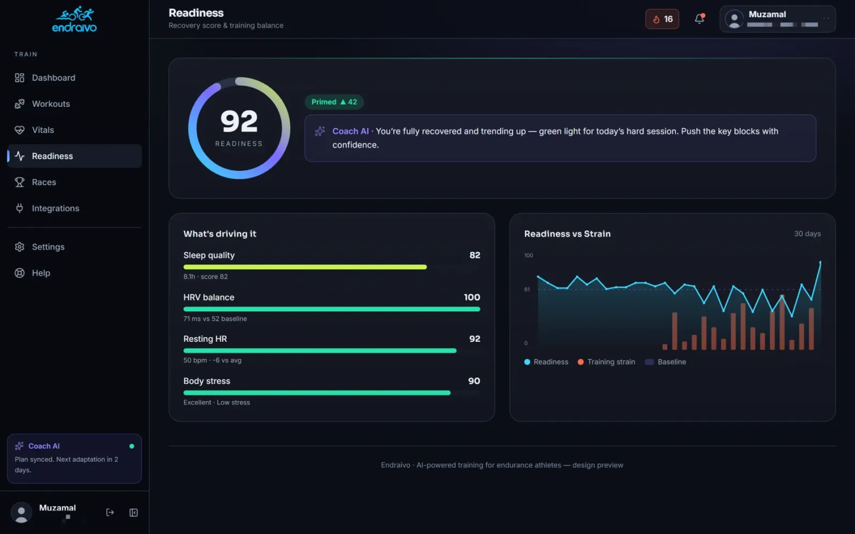
Task: Click the Body stress progress bar
Action: (x=332, y=393)
